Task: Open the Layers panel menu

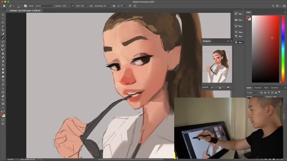Action: click(285, 88)
